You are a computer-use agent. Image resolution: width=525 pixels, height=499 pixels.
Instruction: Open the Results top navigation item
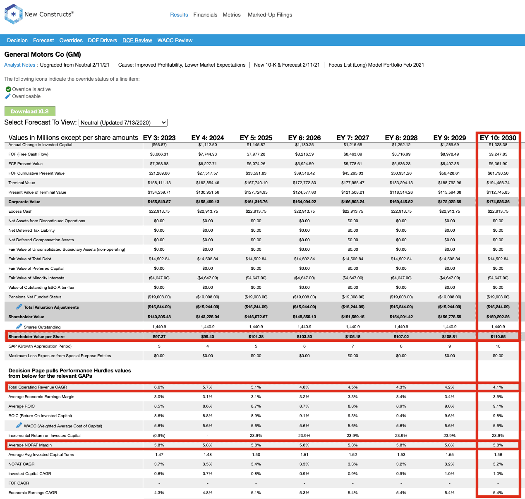click(x=179, y=15)
